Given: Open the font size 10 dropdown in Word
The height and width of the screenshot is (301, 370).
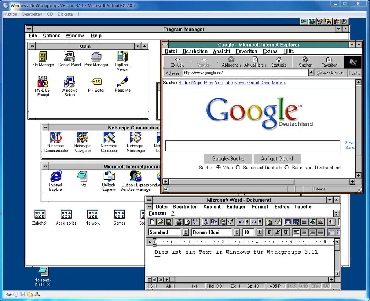Looking at the screenshot, I should pyautogui.click(x=260, y=232).
